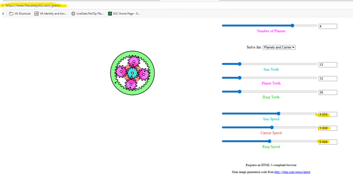The image size is (353, 187).
Task: Click the Ring Teeth label
Action: point(271,97)
